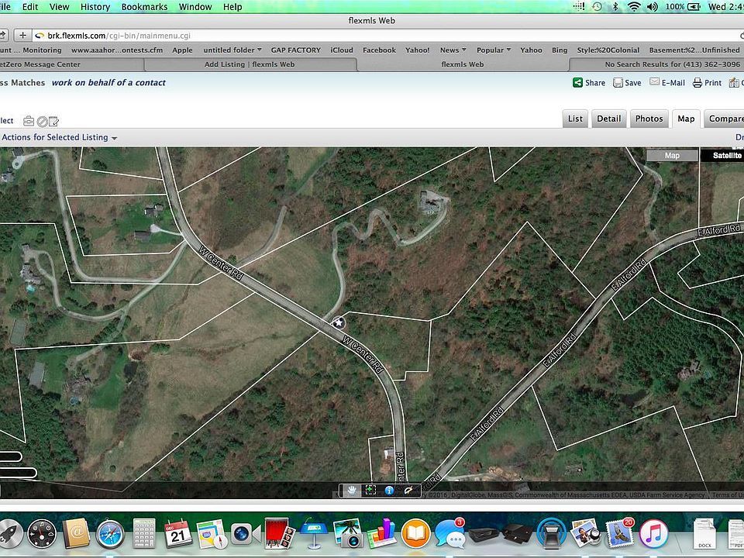Open Popular bookmarks dropdown

[494, 50]
